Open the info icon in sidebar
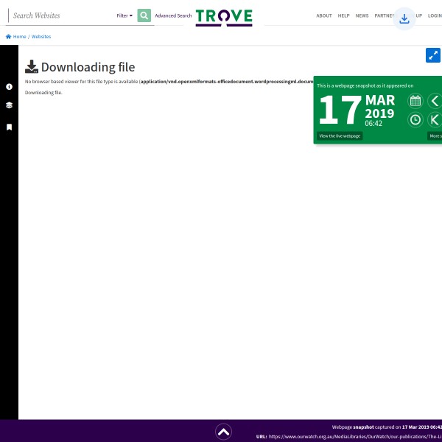 pyautogui.click(x=9, y=87)
